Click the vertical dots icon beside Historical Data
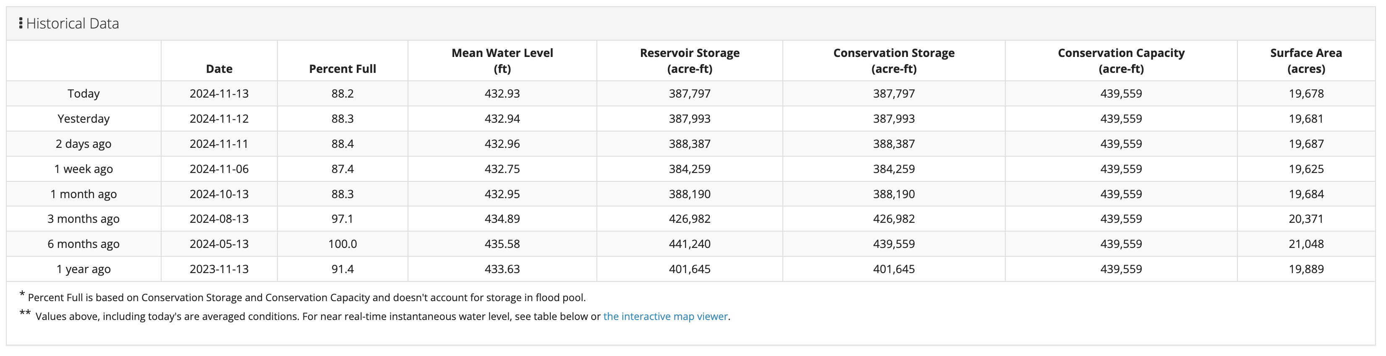1386x356 pixels. 21,23
